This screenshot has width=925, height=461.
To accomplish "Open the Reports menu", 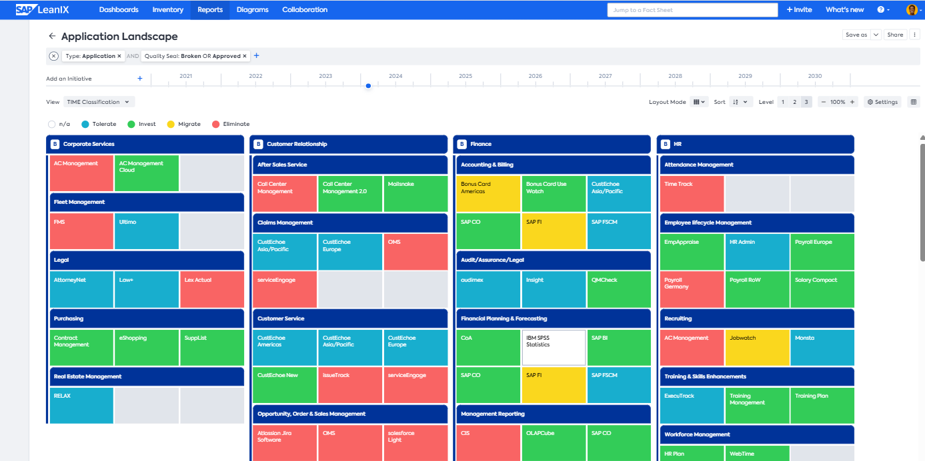I will [210, 9].
